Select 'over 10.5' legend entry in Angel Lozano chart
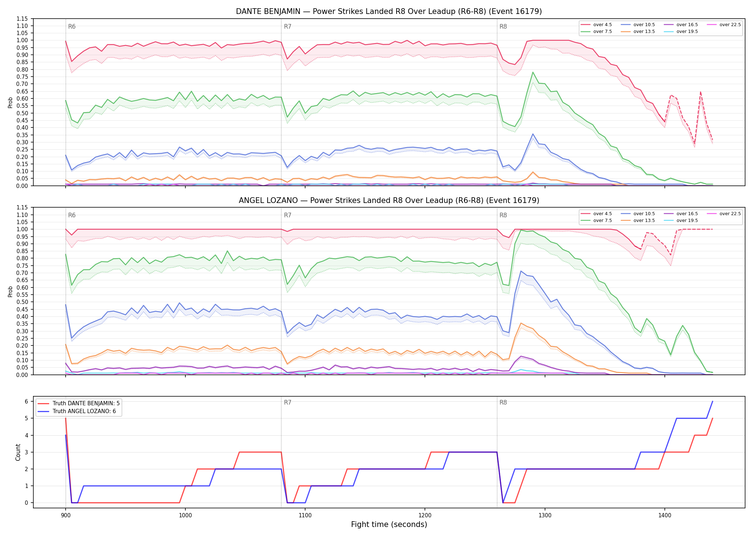The image size is (753, 537). pyautogui.click(x=638, y=214)
